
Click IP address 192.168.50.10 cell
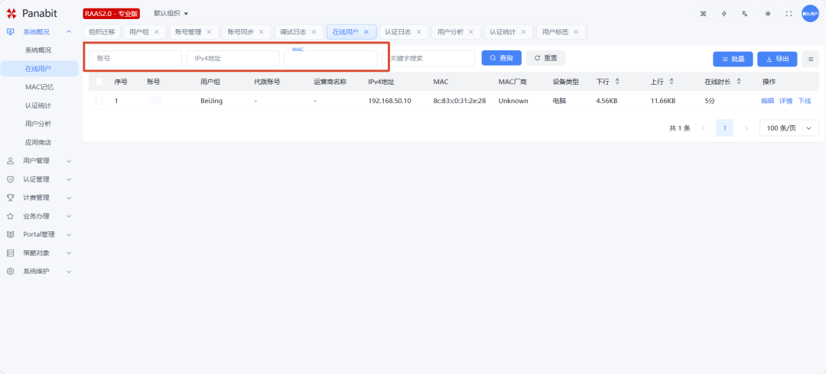click(390, 101)
